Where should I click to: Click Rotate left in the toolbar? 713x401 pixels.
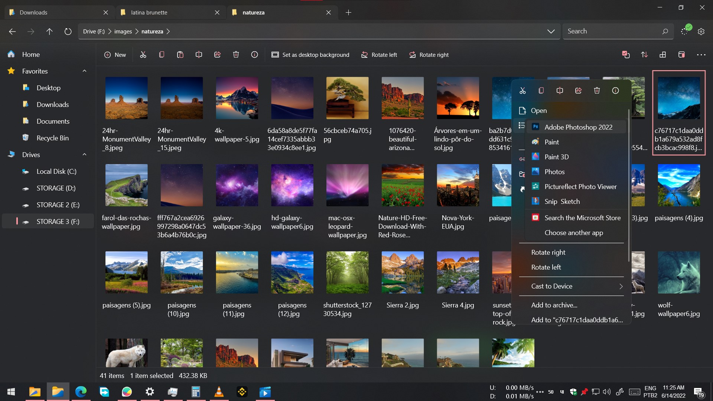[x=380, y=55]
